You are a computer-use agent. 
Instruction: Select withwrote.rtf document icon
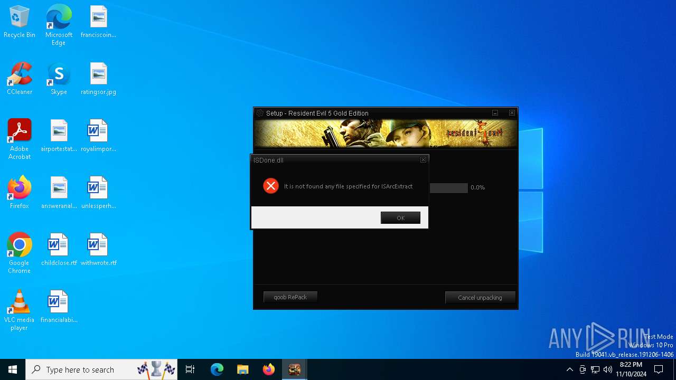[98, 250]
